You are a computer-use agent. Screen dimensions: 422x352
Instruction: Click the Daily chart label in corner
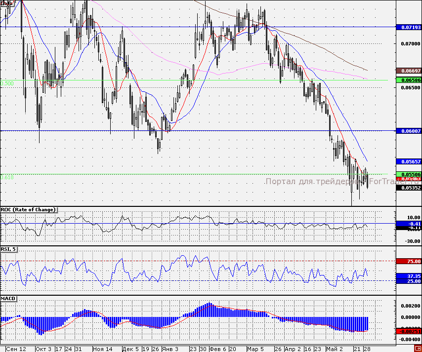pos(7,3)
